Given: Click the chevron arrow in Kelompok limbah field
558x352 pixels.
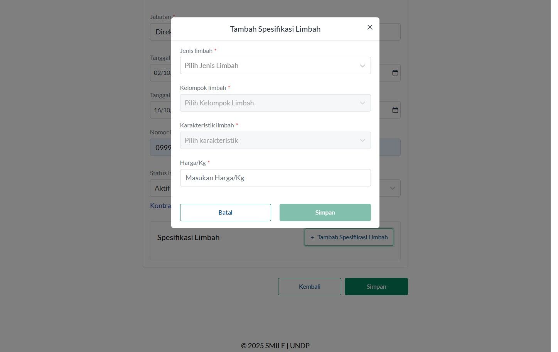Looking at the screenshot, I should click(362, 103).
